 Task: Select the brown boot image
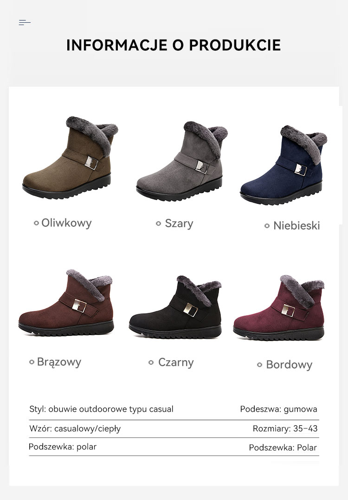point(66,303)
